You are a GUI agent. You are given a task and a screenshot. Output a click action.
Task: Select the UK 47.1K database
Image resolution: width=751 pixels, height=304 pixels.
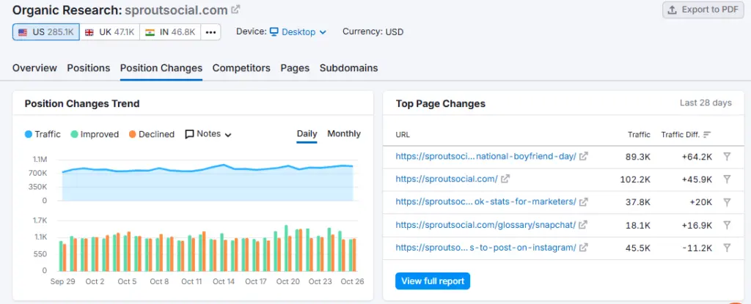click(109, 32)
